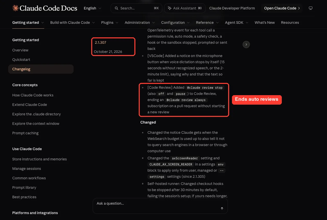Click the @claude review stop code snippet

pos(205,88)
